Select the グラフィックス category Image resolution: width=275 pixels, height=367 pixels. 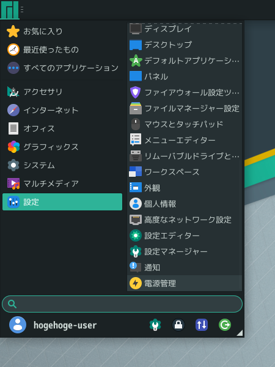point(62,147)
